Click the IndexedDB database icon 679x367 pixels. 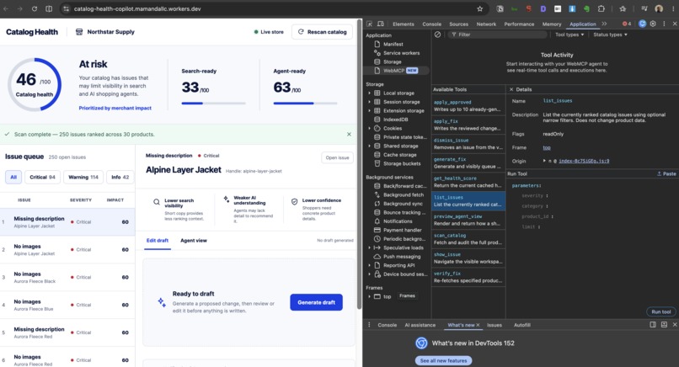coord(377,120)
